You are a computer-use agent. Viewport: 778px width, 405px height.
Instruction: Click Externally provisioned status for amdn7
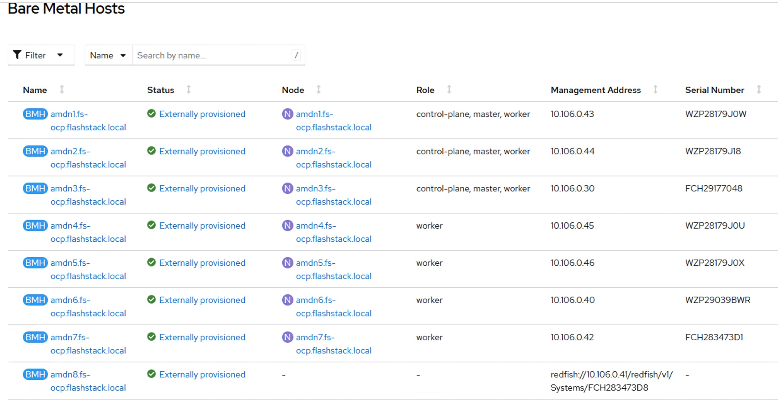202,337
